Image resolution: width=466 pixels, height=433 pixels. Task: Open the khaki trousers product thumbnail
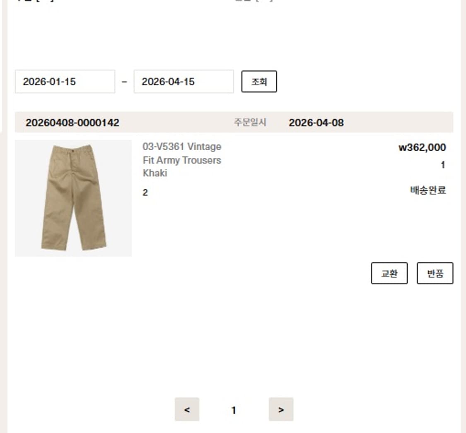73,198
